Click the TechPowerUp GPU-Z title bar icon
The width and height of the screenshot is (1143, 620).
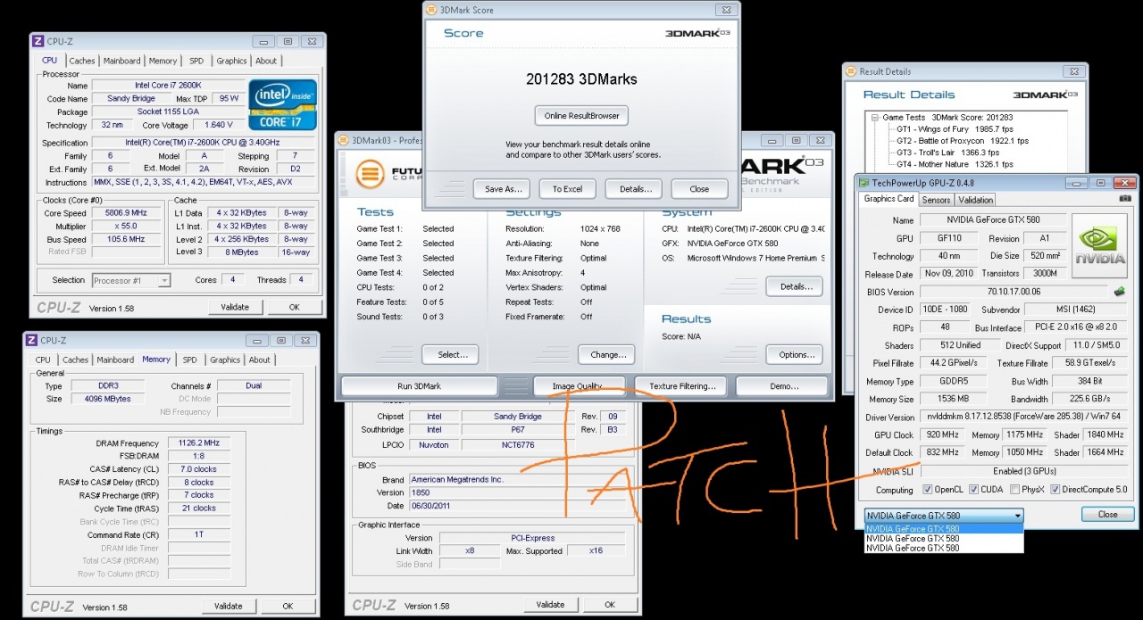point(864,183)
